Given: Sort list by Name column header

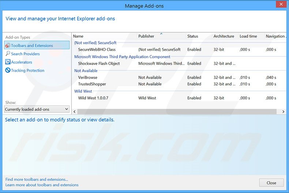Looking at the screenshot, I should point(105,36).
